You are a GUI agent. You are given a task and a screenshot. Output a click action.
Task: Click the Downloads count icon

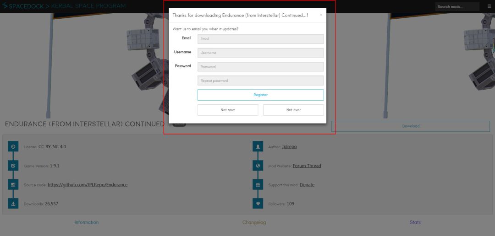tap(13, 204)
